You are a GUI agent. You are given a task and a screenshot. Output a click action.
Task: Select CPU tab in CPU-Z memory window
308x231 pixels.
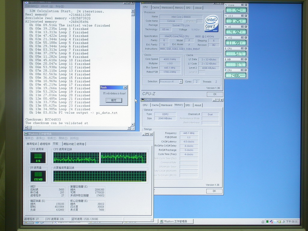click(x=145, y=105)
